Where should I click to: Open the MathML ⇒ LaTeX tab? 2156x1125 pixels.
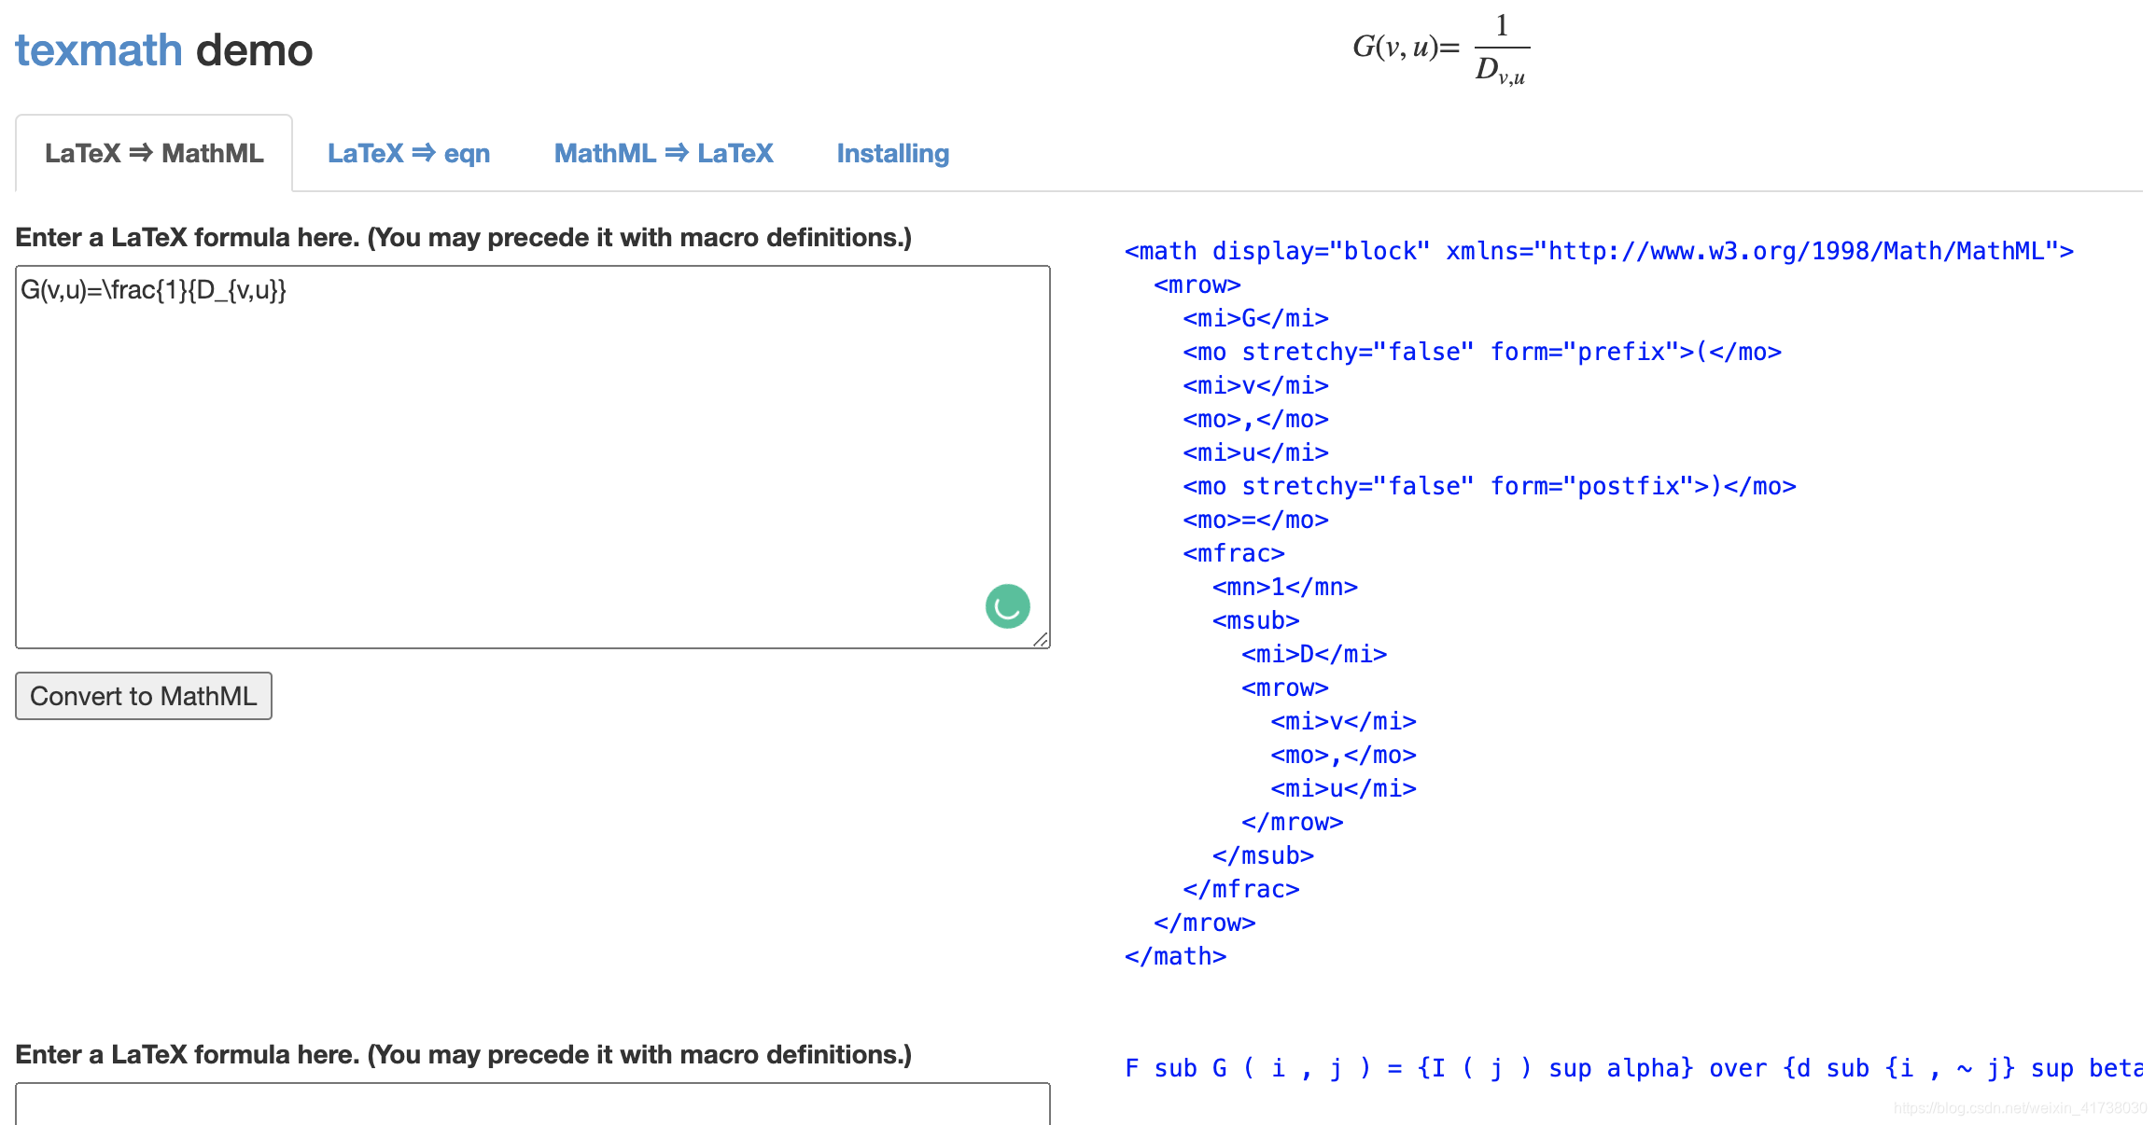[664, 153]
